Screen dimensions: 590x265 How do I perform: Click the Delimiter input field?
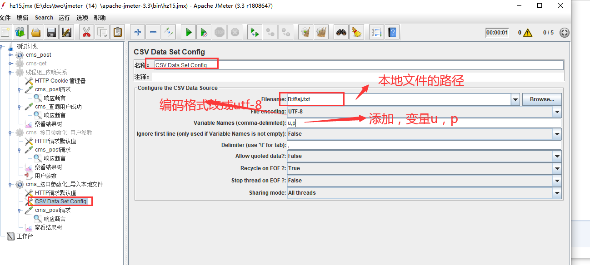pos(424,145)
